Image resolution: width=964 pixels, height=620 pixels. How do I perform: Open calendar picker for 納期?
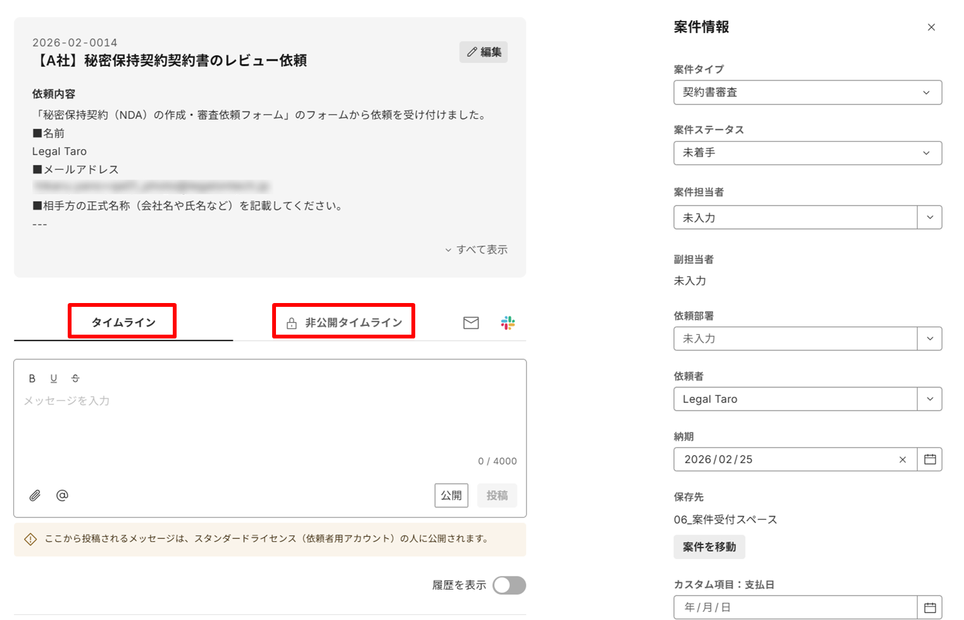(930, 459)
